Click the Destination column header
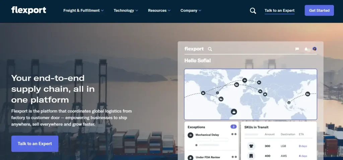This screenshot has width=343, height=160. click(x=288, y=134)
